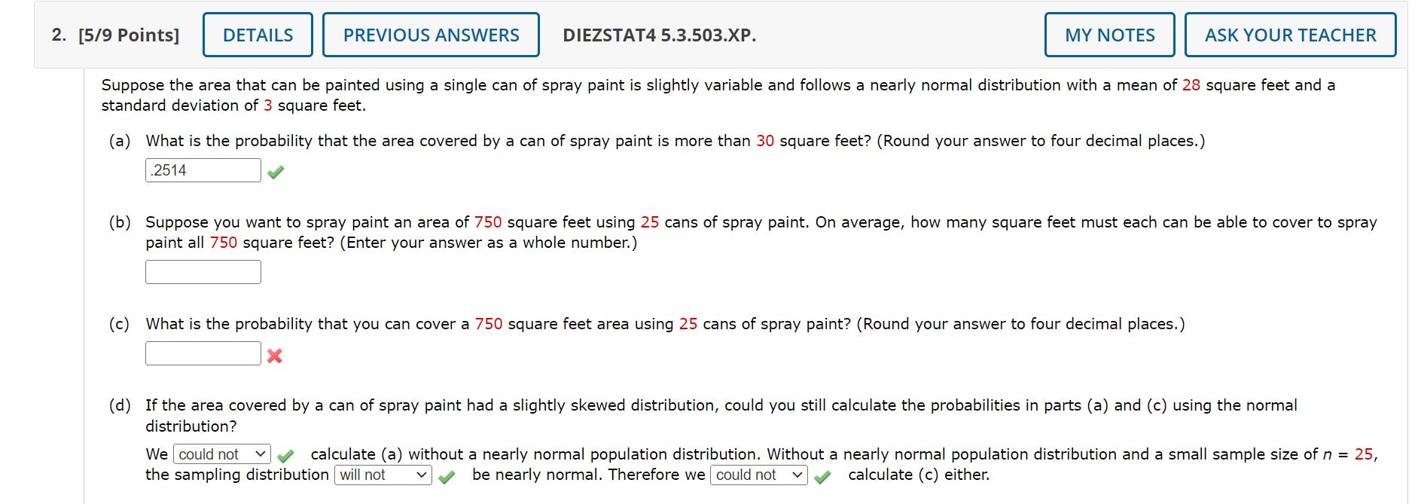
Task: View PREVIOUS ANSWERS for this question
Action: 431,35
